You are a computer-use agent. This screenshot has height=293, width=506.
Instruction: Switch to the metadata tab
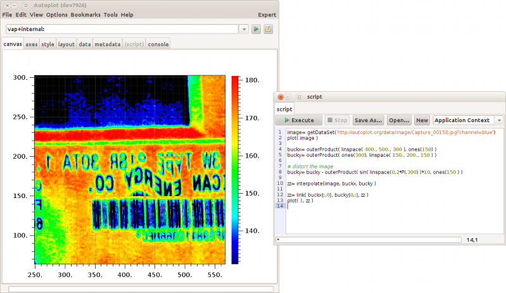coord(108,44)
